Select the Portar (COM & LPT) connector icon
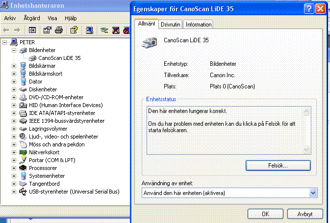The image size is (330, 223). pos(23,160)
